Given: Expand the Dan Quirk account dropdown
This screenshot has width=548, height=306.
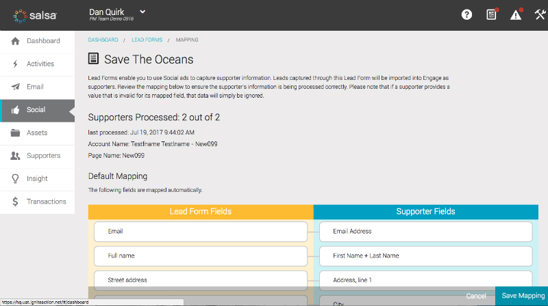Looking at the screenshot, I should point(142,12).
